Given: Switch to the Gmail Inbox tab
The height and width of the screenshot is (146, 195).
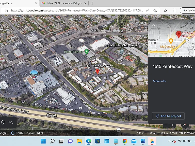Looking at the screenshot, I should 64,3.
